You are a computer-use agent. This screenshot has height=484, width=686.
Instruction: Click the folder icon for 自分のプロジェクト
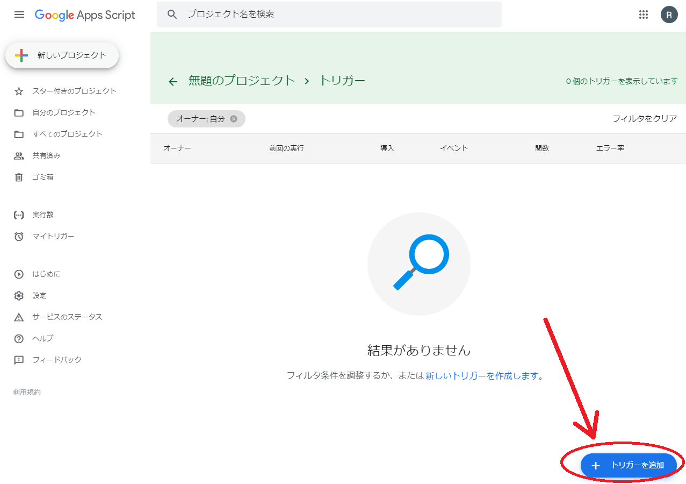pos(19,113)
